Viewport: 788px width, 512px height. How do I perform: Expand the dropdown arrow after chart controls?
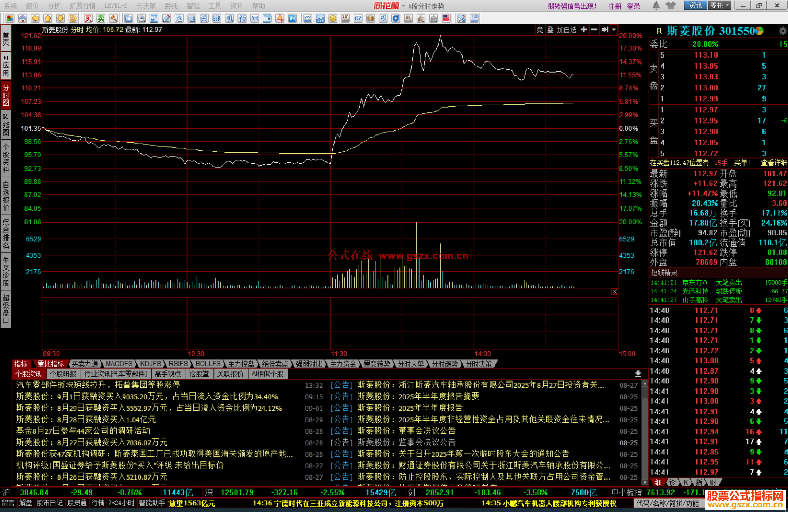614,30
